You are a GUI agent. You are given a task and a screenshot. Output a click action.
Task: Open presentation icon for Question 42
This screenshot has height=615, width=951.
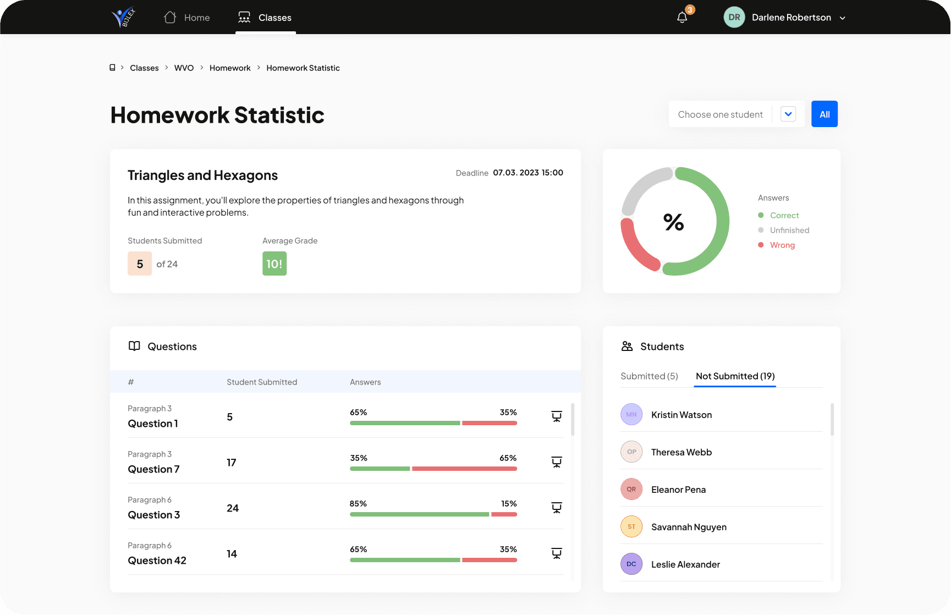coord(557,553)
